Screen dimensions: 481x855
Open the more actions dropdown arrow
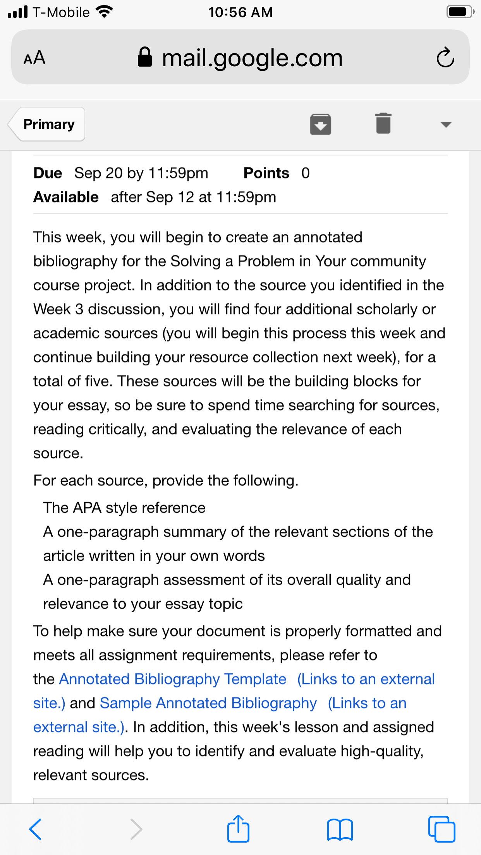coord(446,124)
